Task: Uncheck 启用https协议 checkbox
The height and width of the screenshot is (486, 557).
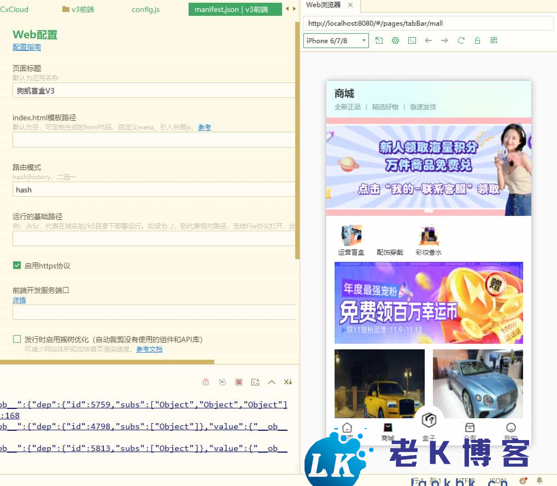Action: [17, 266]
